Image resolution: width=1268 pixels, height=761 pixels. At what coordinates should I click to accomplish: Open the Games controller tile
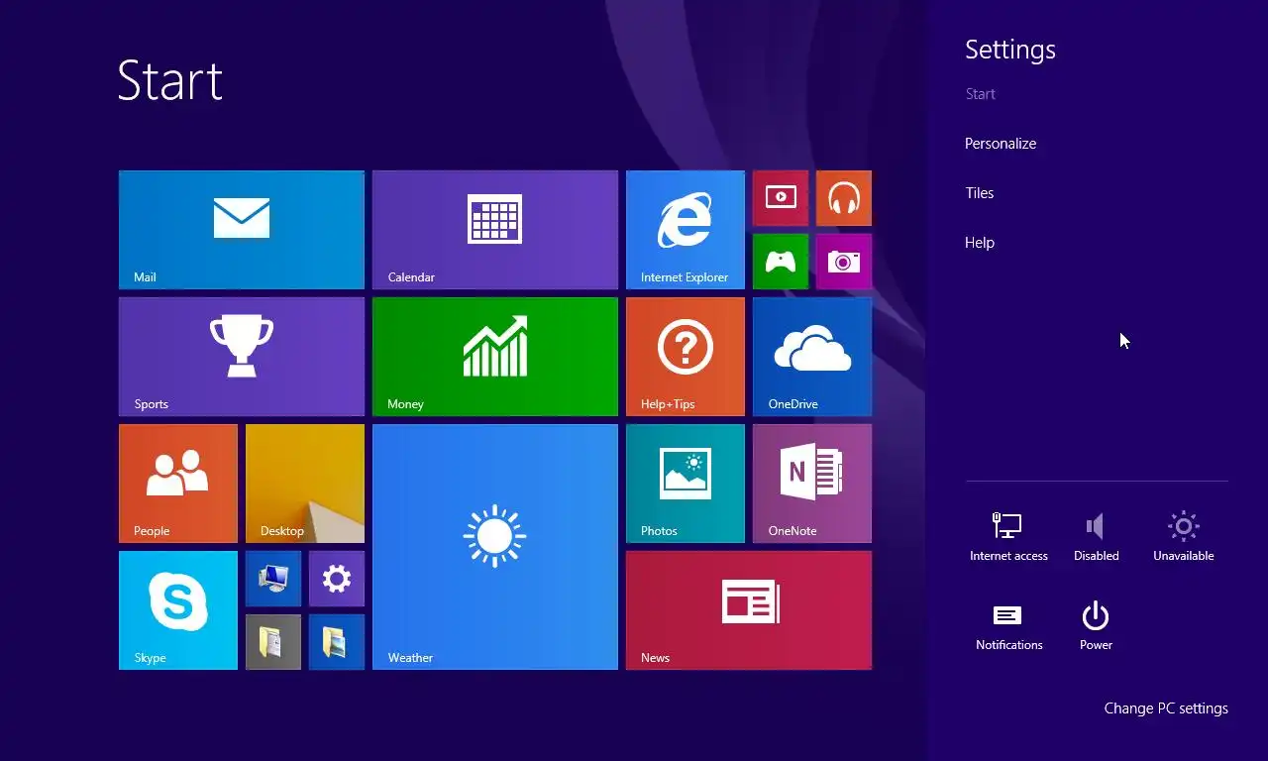coord(781,262)
